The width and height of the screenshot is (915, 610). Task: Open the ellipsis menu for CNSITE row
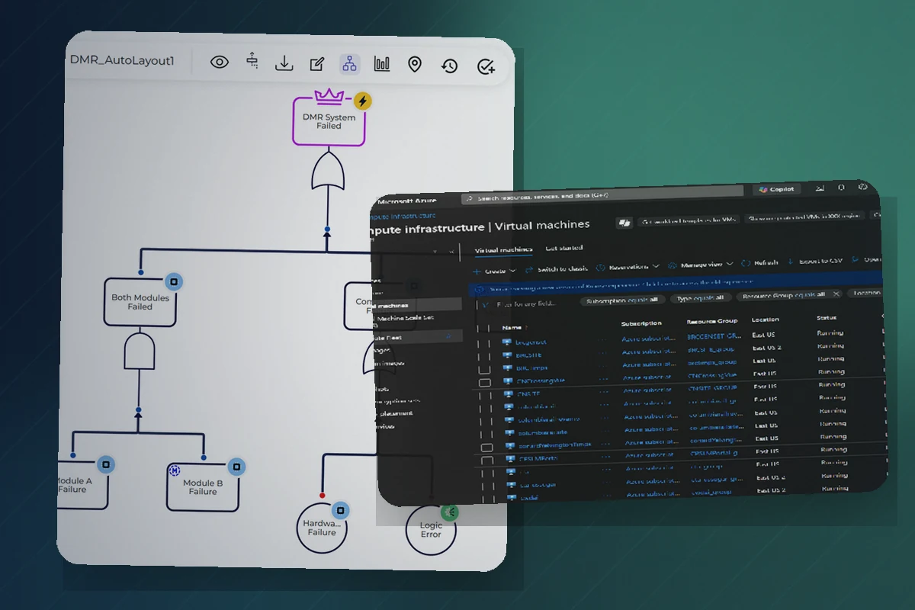pos(603,391)
